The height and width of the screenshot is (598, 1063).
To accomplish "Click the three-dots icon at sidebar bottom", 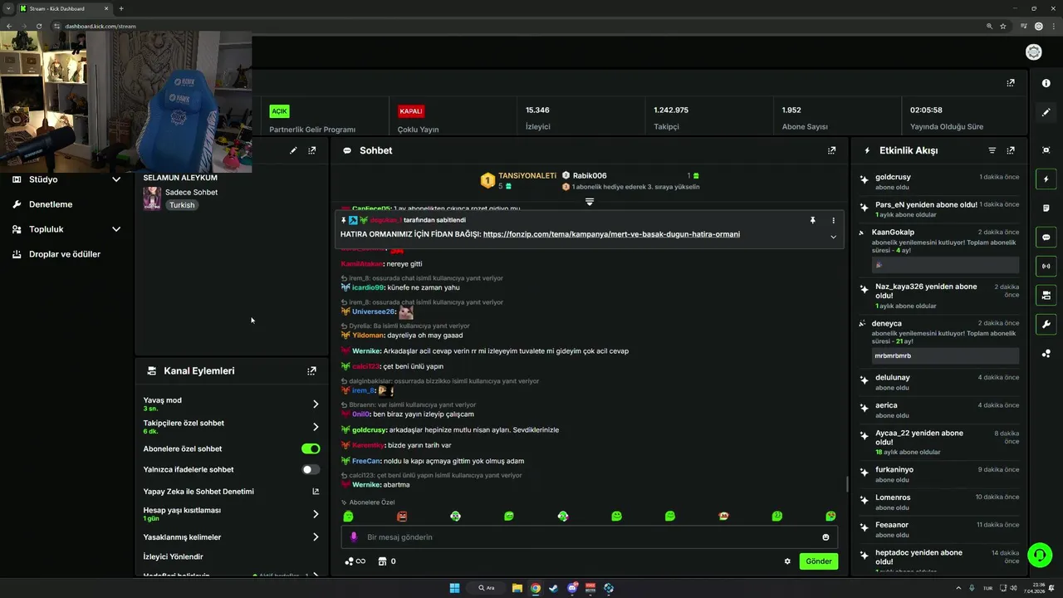I will [x=1046, y=353].
